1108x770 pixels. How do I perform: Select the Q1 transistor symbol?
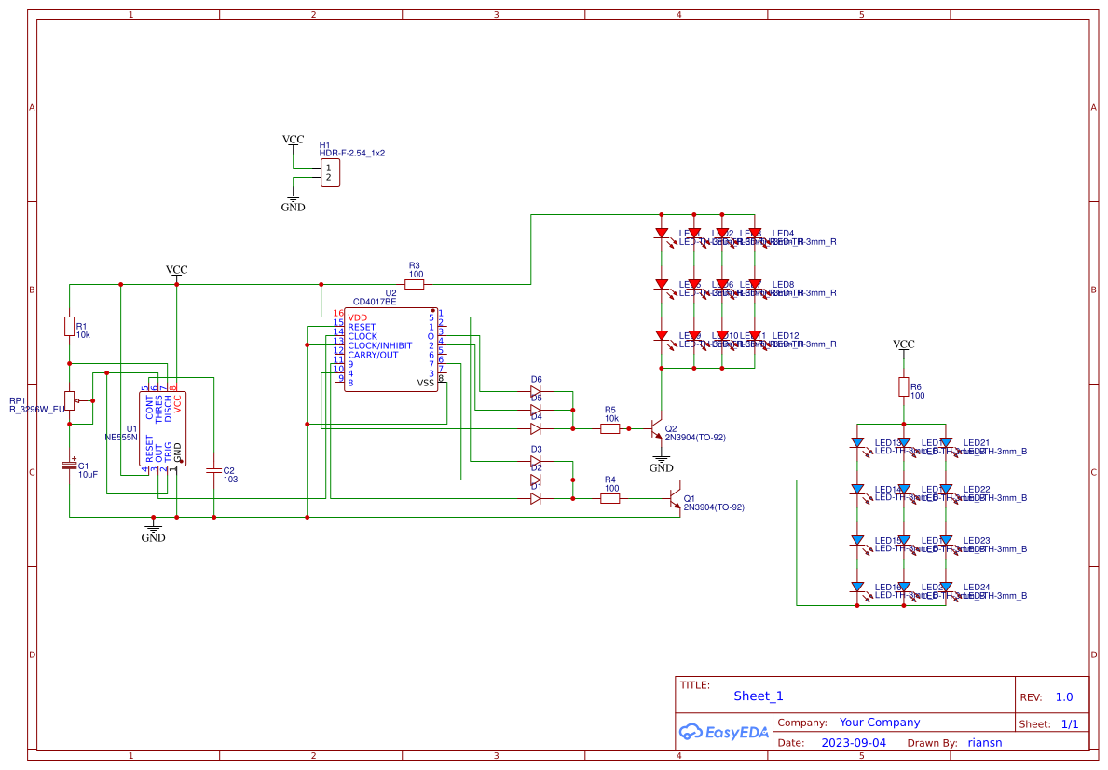677,498
